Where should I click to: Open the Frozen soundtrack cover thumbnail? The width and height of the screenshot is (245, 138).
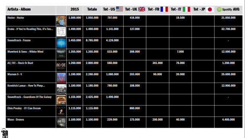click(61, 43)
